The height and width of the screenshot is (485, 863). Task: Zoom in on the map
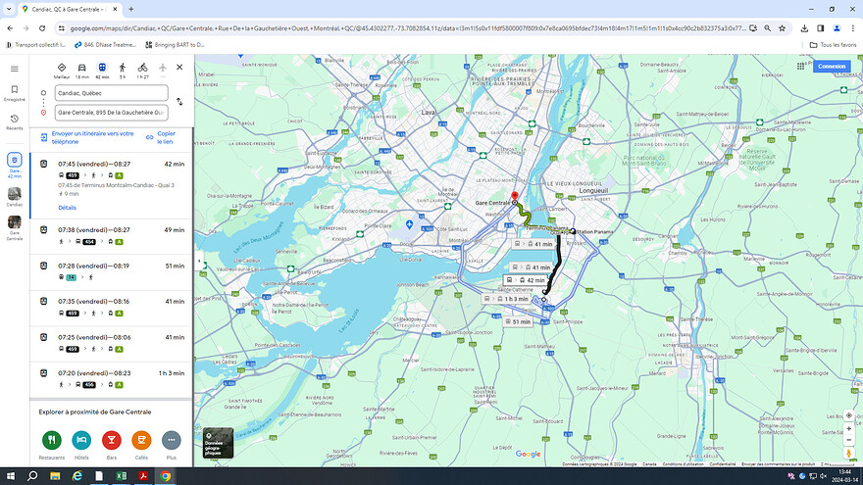coord(848,428)
